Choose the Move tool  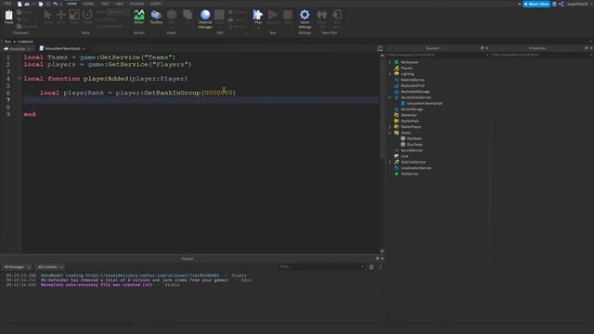(x=61, y=17)
